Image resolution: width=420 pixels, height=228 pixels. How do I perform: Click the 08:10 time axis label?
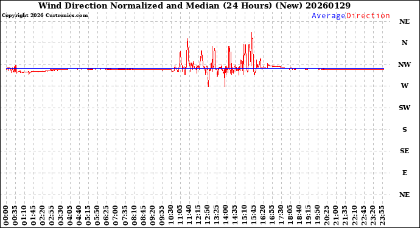click(x=134, y=216)
